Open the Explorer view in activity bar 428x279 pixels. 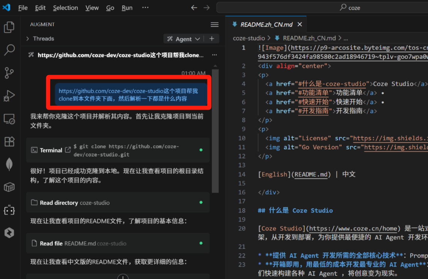pos(9,27)
